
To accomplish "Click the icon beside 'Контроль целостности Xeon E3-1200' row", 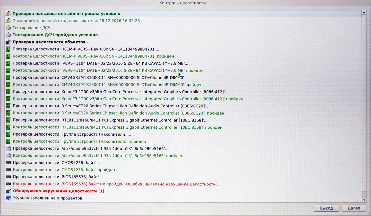I will [x=8, y=99].
